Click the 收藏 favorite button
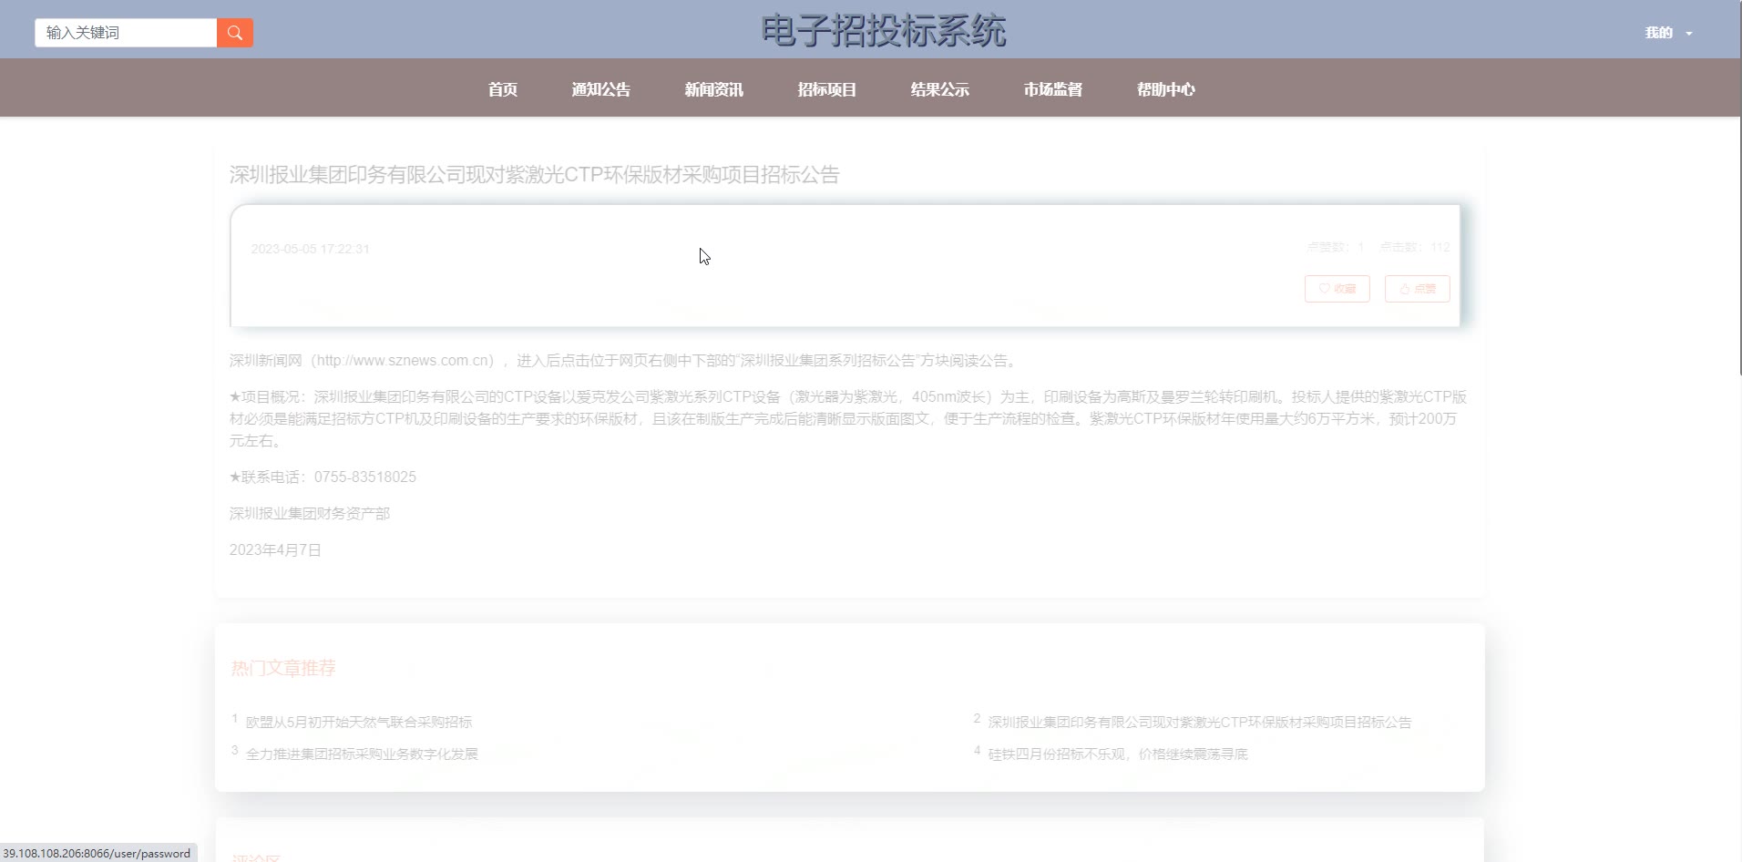 click(1337, 289)
